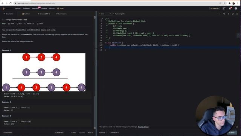The width and height of the screenshot is (241, 136).
Task: Close the restored-code notice with X
Action: point(237,127)
